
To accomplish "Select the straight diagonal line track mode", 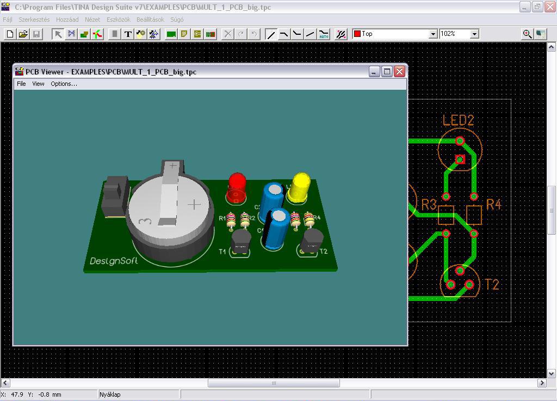I will click(x=271, y=34).
